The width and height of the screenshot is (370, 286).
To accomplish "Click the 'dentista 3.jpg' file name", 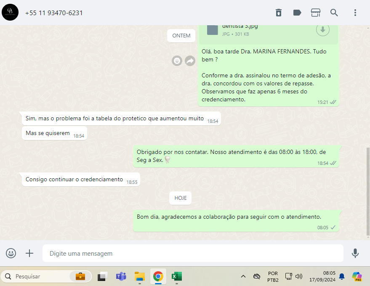I will [240, 26].
